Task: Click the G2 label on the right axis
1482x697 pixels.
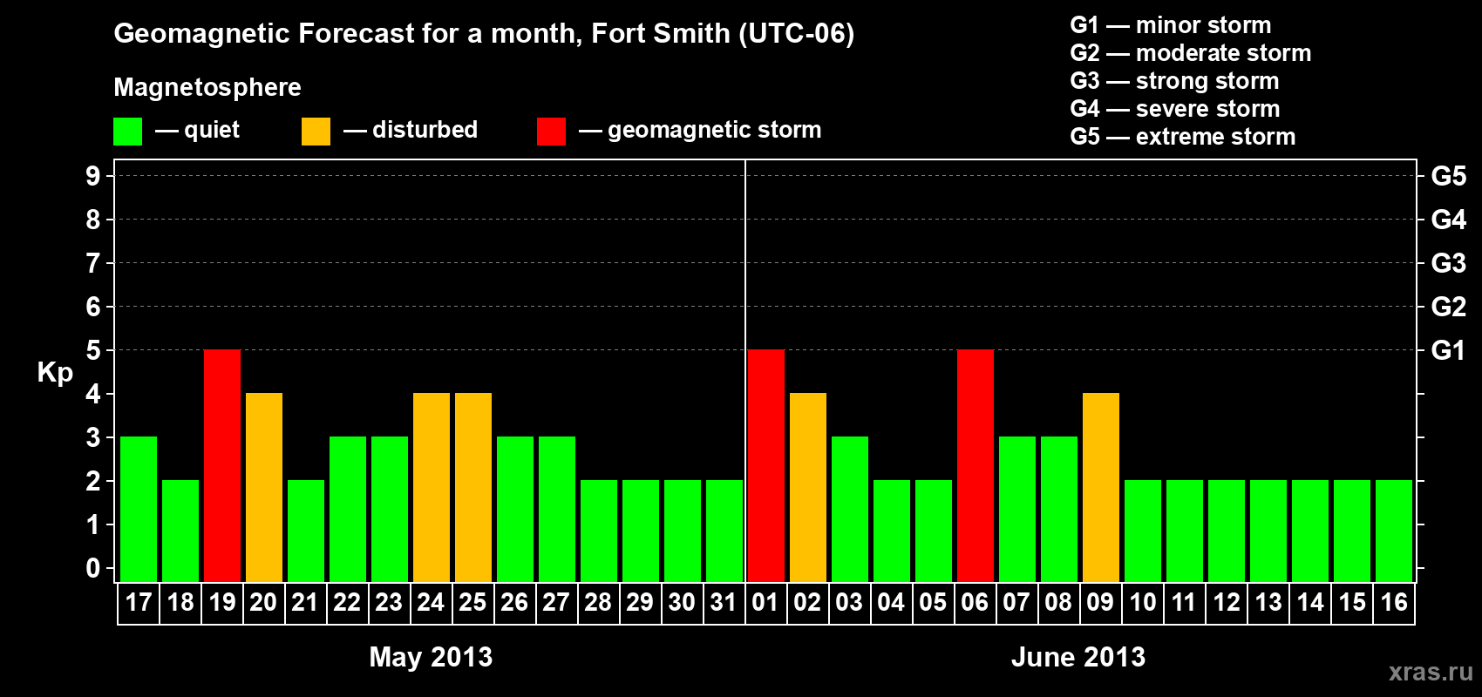Action: point(1448,307)
